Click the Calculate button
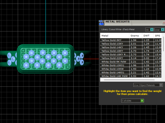The height and width of the screenshot is (123, 165). 133,100
